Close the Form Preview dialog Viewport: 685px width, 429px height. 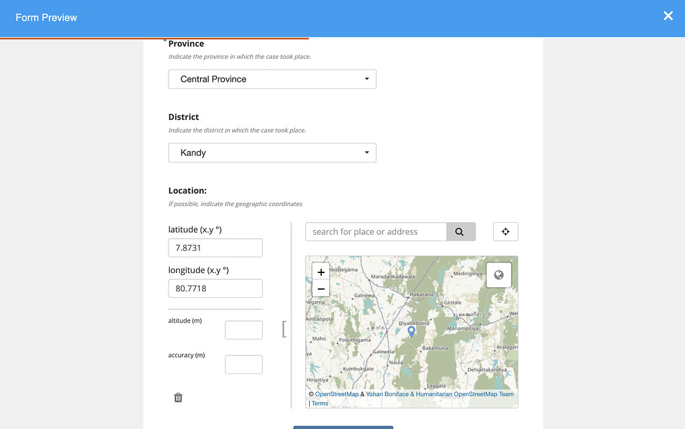click(668, 16)
